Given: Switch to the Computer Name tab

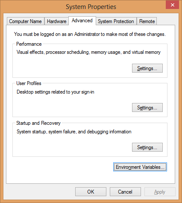Looking at the screenshot, I should (x=25, y=21).
